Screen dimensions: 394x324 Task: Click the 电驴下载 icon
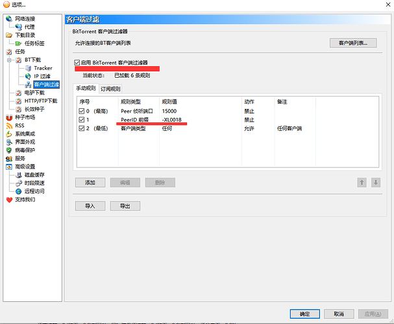(19, 93)
